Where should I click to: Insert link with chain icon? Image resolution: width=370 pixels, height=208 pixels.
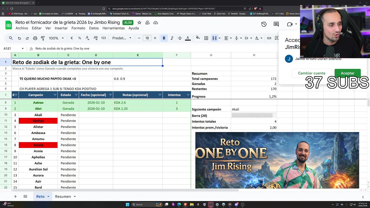pos(269,38)
